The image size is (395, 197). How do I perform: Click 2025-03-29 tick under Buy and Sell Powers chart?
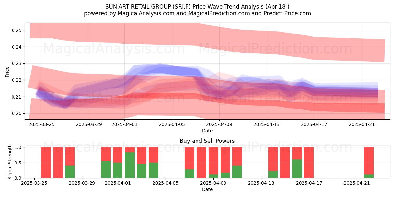82,183
